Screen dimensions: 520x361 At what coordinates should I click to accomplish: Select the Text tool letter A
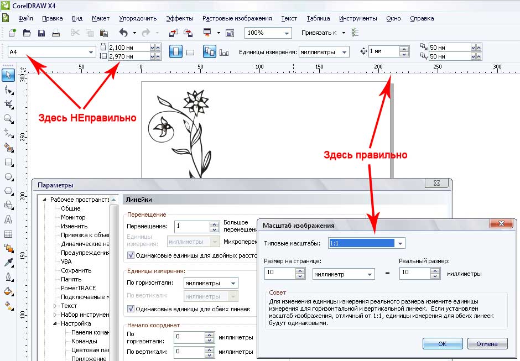click(8, 219)
